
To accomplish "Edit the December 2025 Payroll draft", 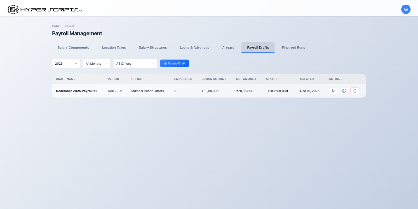I will click(x=344, y=91).
